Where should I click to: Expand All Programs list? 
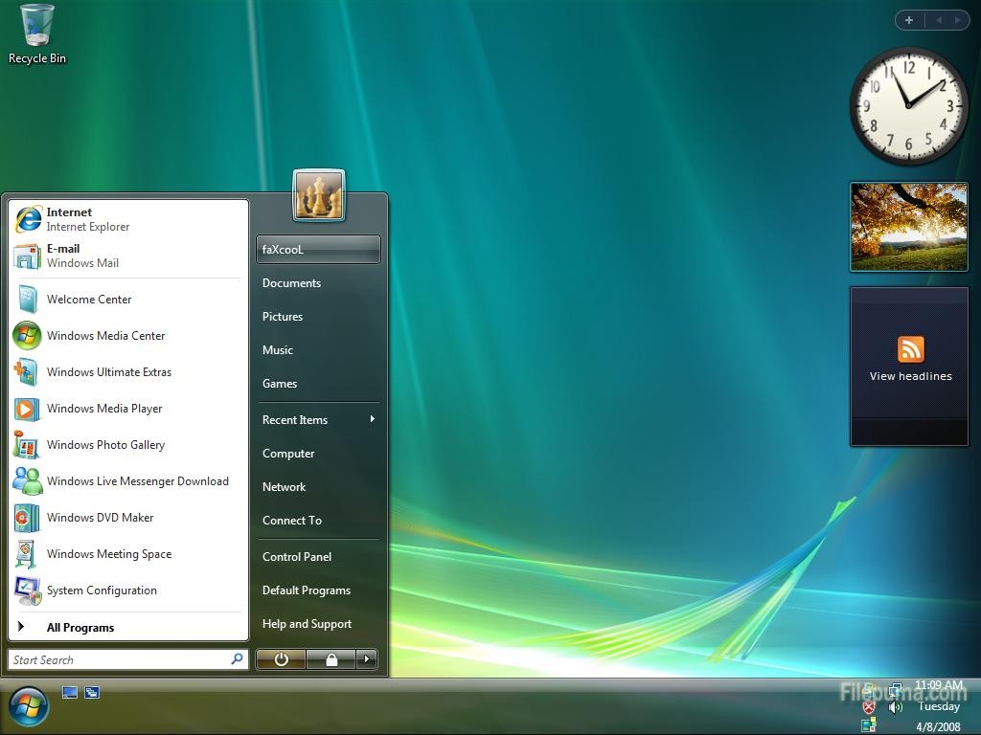point(80,628)
